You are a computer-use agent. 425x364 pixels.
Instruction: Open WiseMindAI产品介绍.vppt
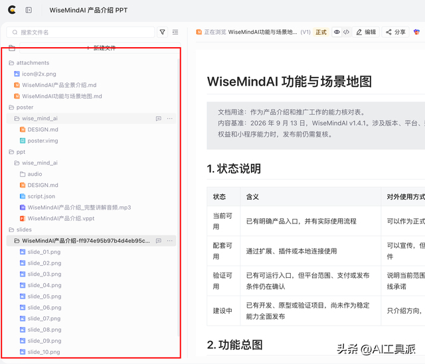point(61,218)
